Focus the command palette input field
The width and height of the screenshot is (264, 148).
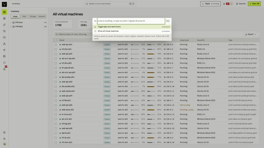[x=131, y=21]
